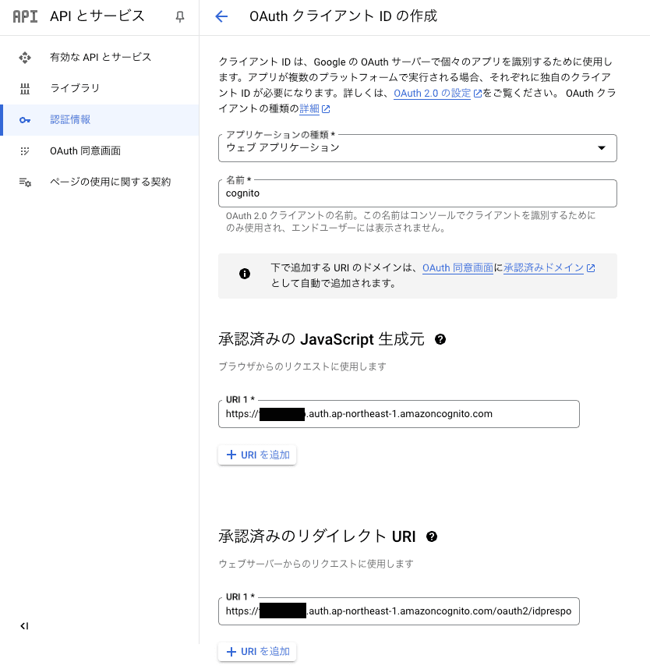Click the 名前 field containing cognito
This screenshot has width=650, height=669.
pos(418,193)
